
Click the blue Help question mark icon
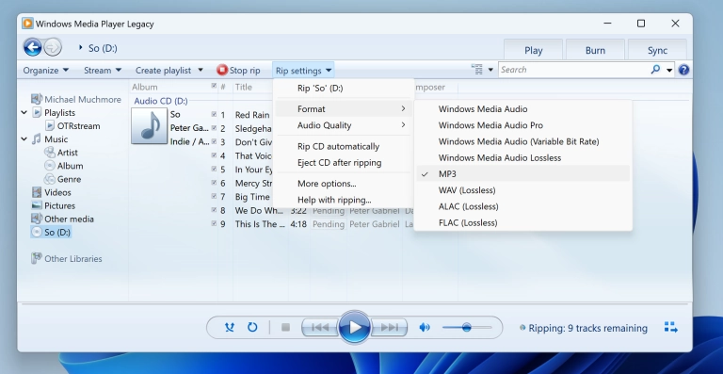pos(683,70)
